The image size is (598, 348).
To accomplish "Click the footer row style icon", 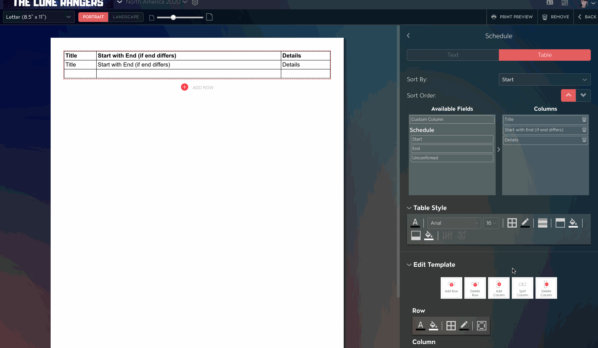I will tap(416, 235).
